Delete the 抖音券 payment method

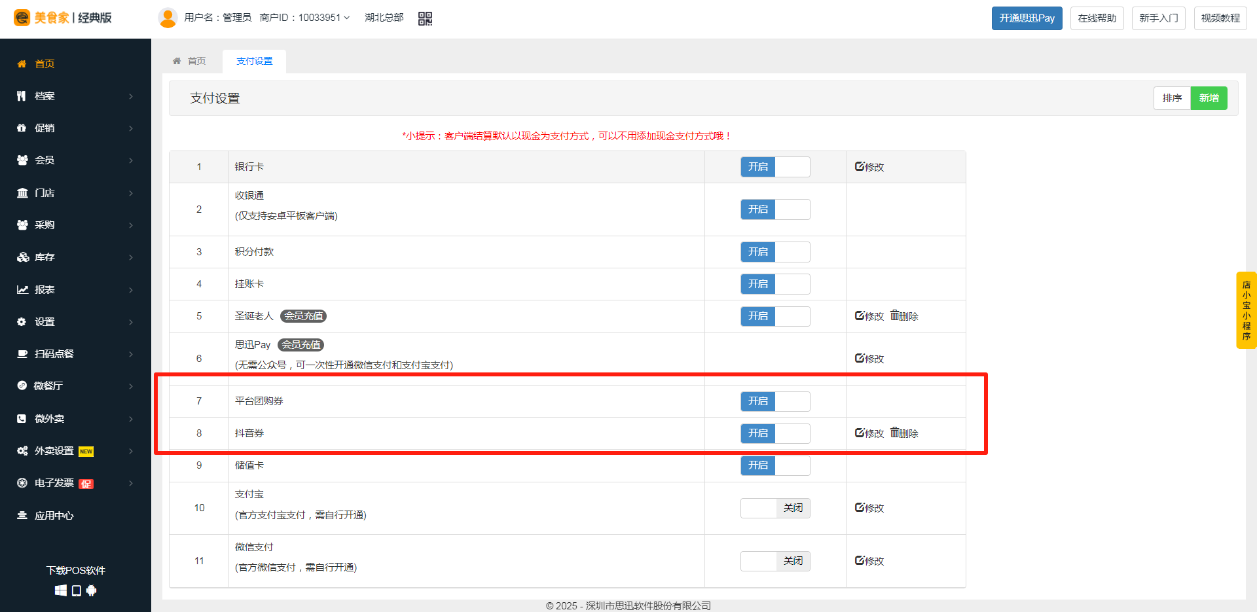coord(904,433)
